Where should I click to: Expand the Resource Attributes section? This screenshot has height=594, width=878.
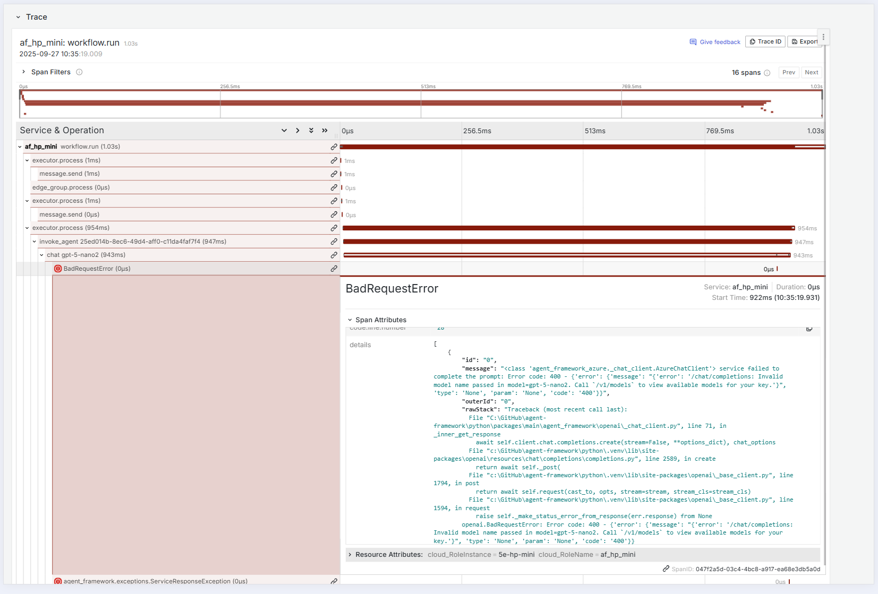point(350,555)
